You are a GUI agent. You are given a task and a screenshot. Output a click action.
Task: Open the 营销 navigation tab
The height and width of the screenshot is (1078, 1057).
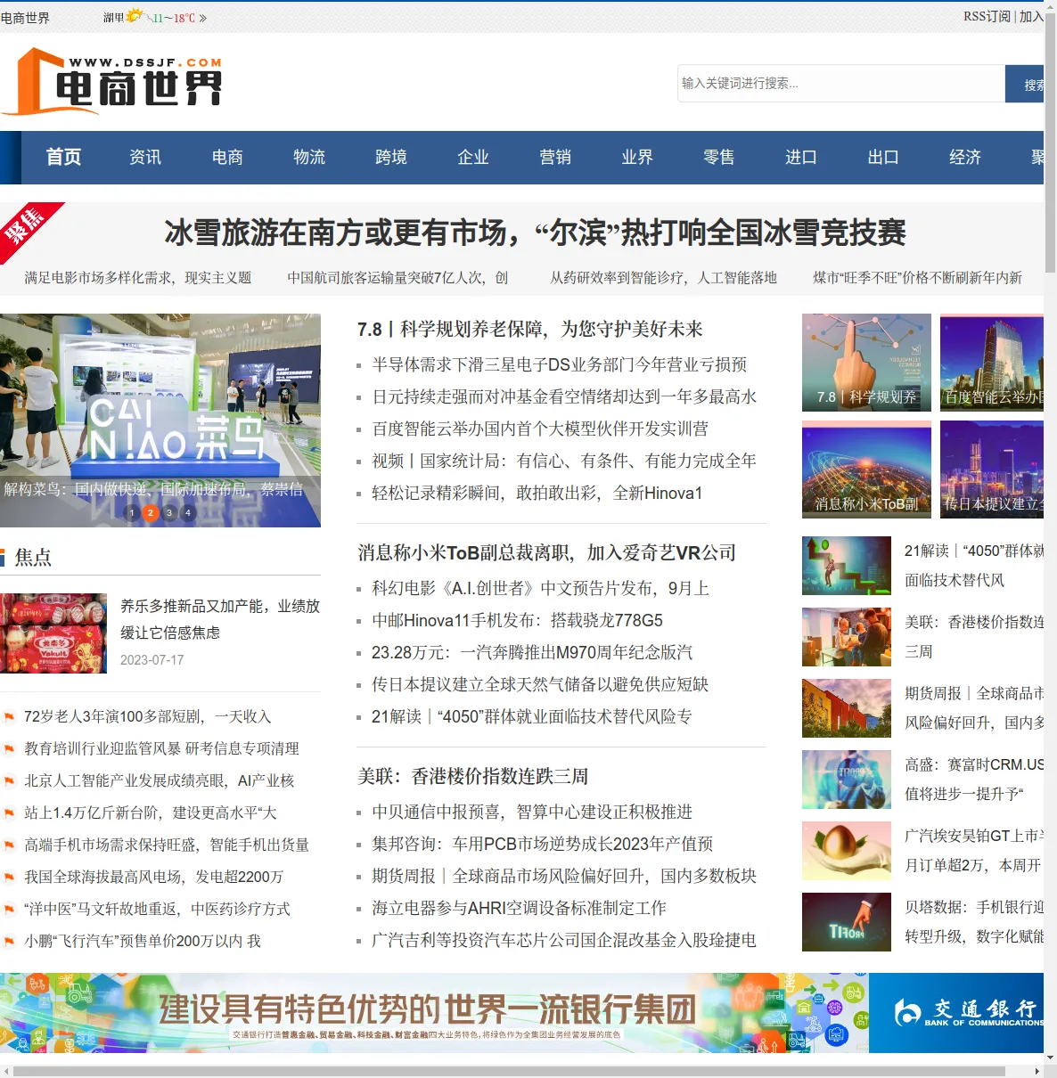pos(555,157)
